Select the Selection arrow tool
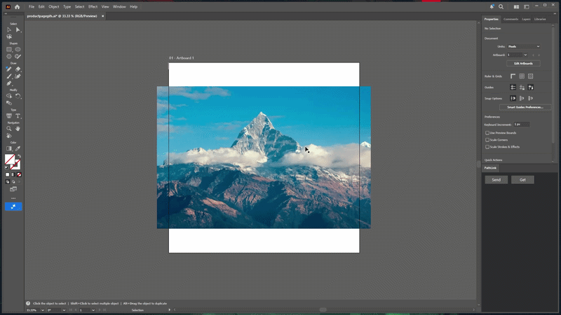This screenshot has width=561, height=315. pos(9,30)
